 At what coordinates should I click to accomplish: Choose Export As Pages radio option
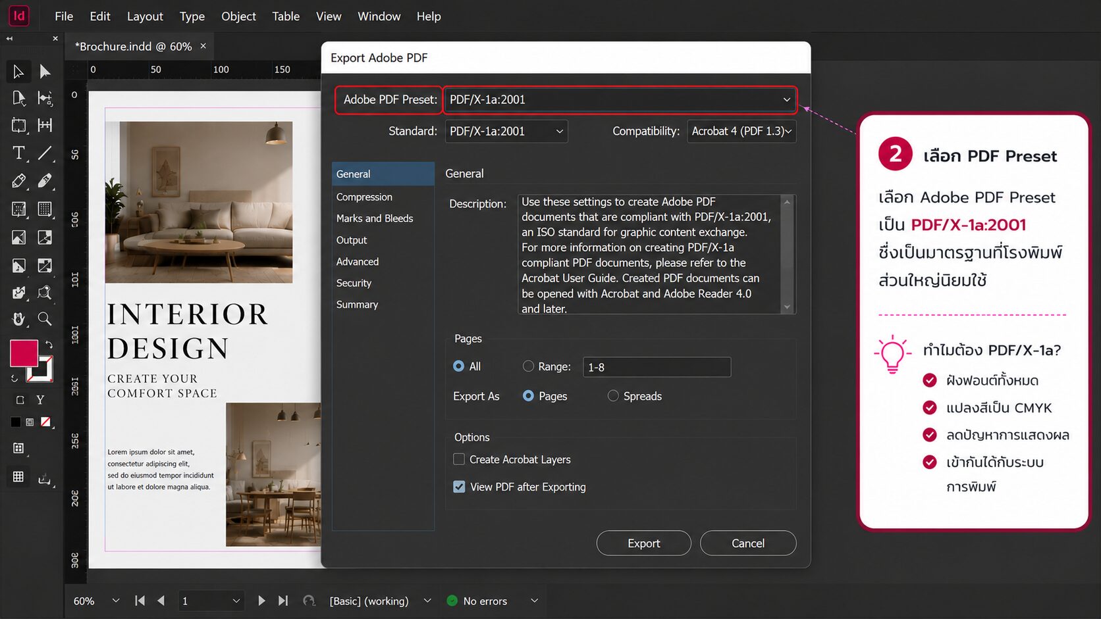[x=528, y=396]
